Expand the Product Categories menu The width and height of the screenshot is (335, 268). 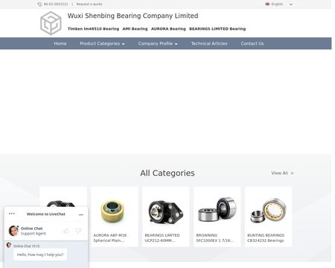(x=102, y=44)
